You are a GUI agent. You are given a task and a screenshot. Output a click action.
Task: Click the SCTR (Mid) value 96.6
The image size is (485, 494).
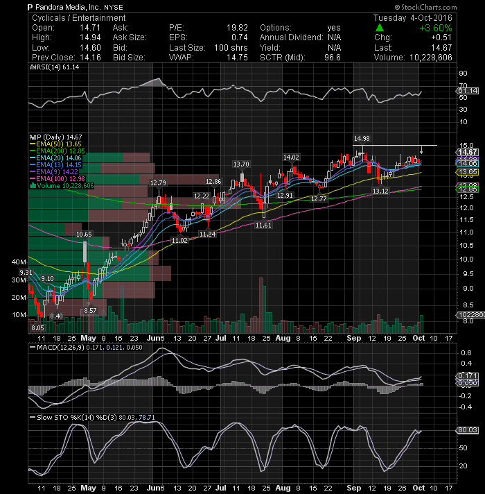(x=333, y=58)
